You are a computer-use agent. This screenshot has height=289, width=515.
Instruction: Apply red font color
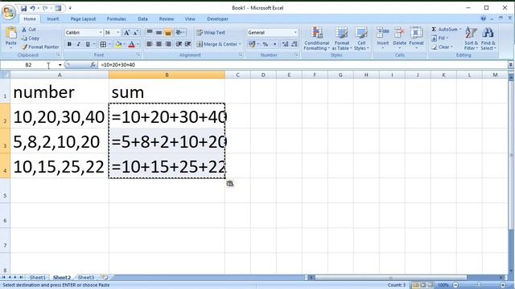(132, 44)
